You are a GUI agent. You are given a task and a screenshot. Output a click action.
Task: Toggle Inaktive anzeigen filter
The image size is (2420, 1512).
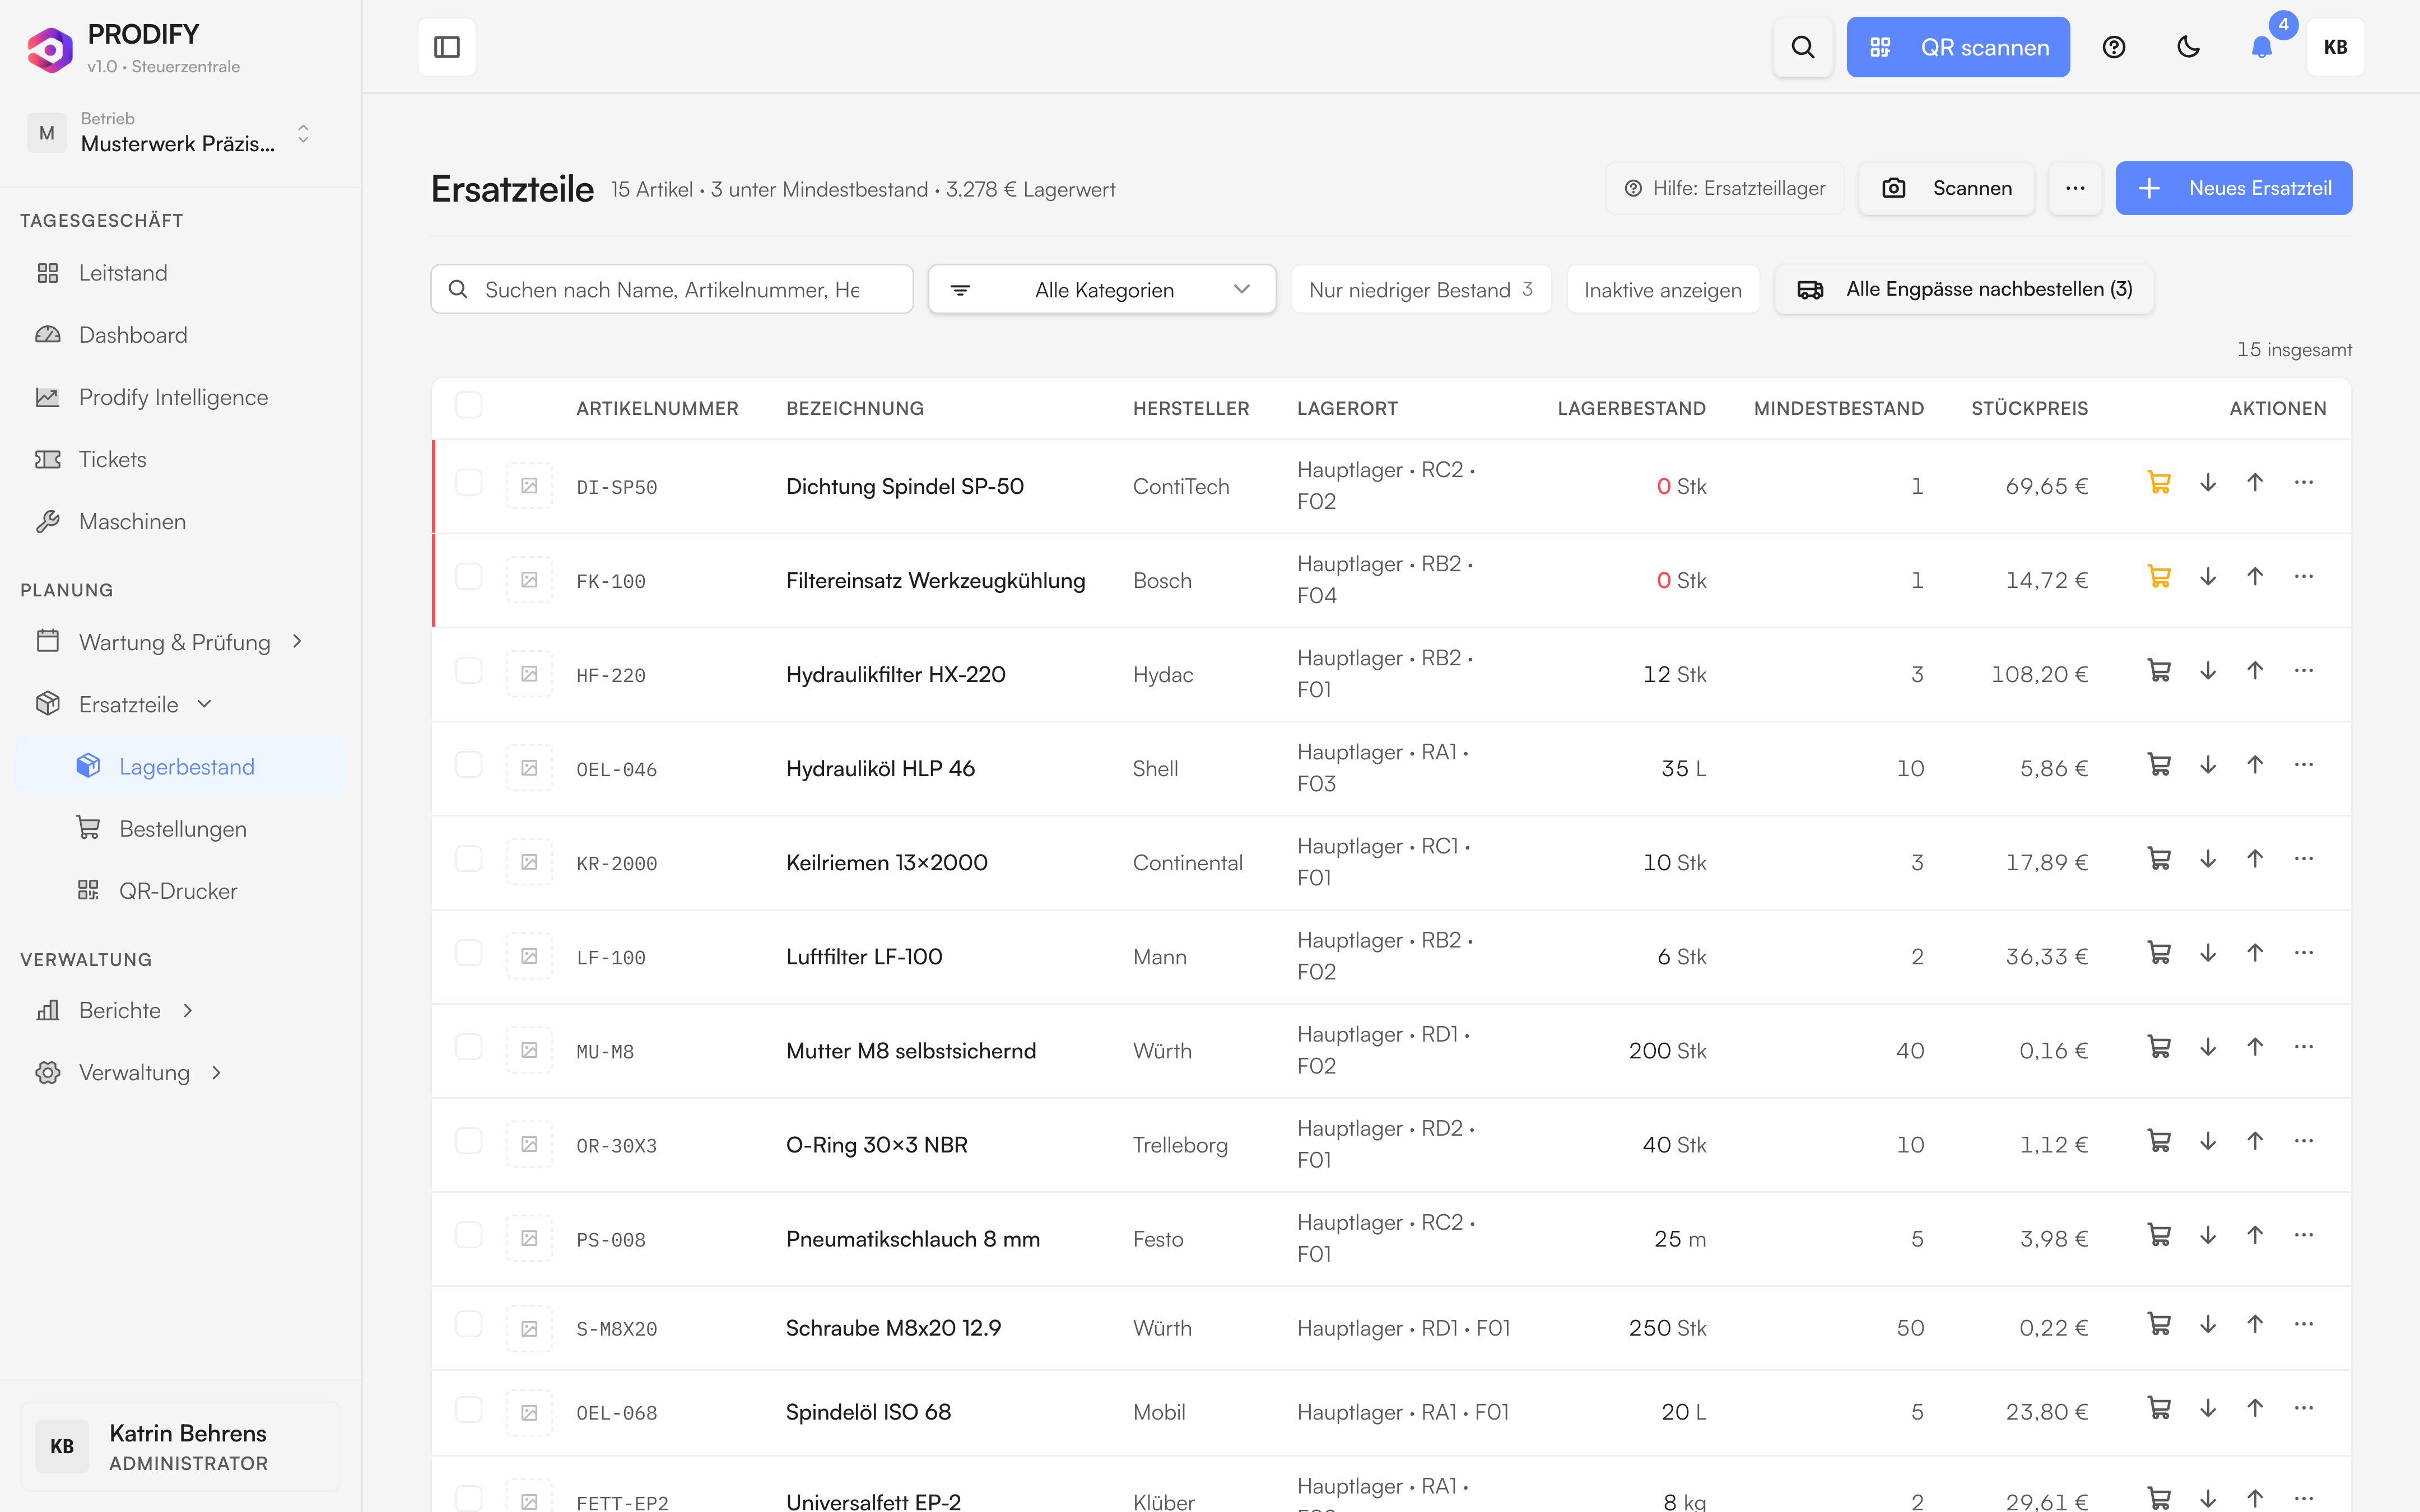pos(1662,289)
